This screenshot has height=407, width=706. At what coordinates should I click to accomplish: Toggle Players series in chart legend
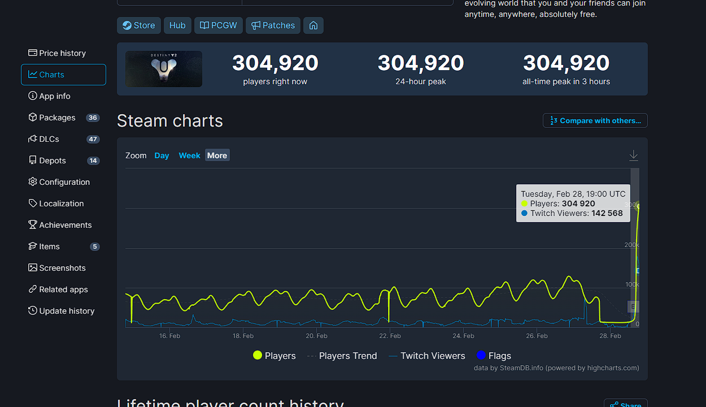coord(274,356)
